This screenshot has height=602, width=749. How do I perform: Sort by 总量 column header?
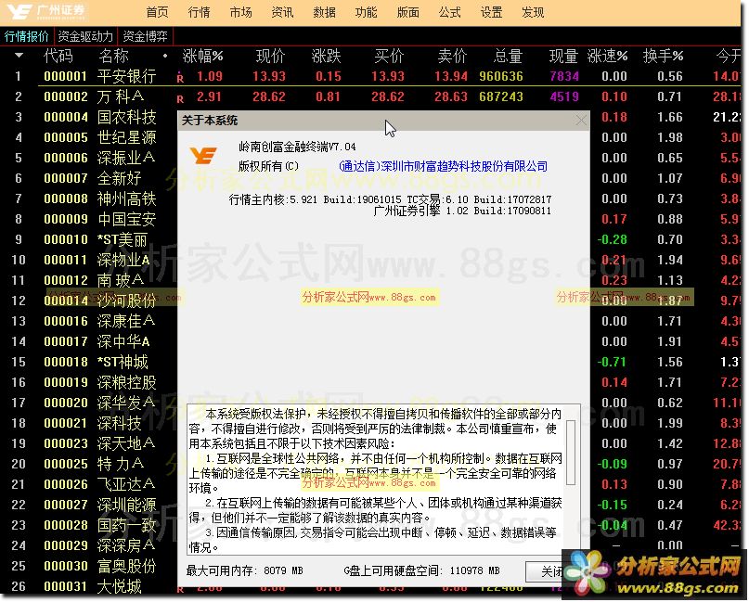(508, 57)
